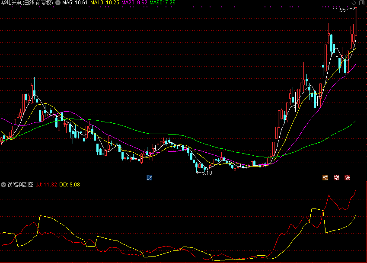This screenshot has width=367, height=263.
Task: Expand the 送福利副图 sub-chart indicator menu
Action: [x=3, y=185]
